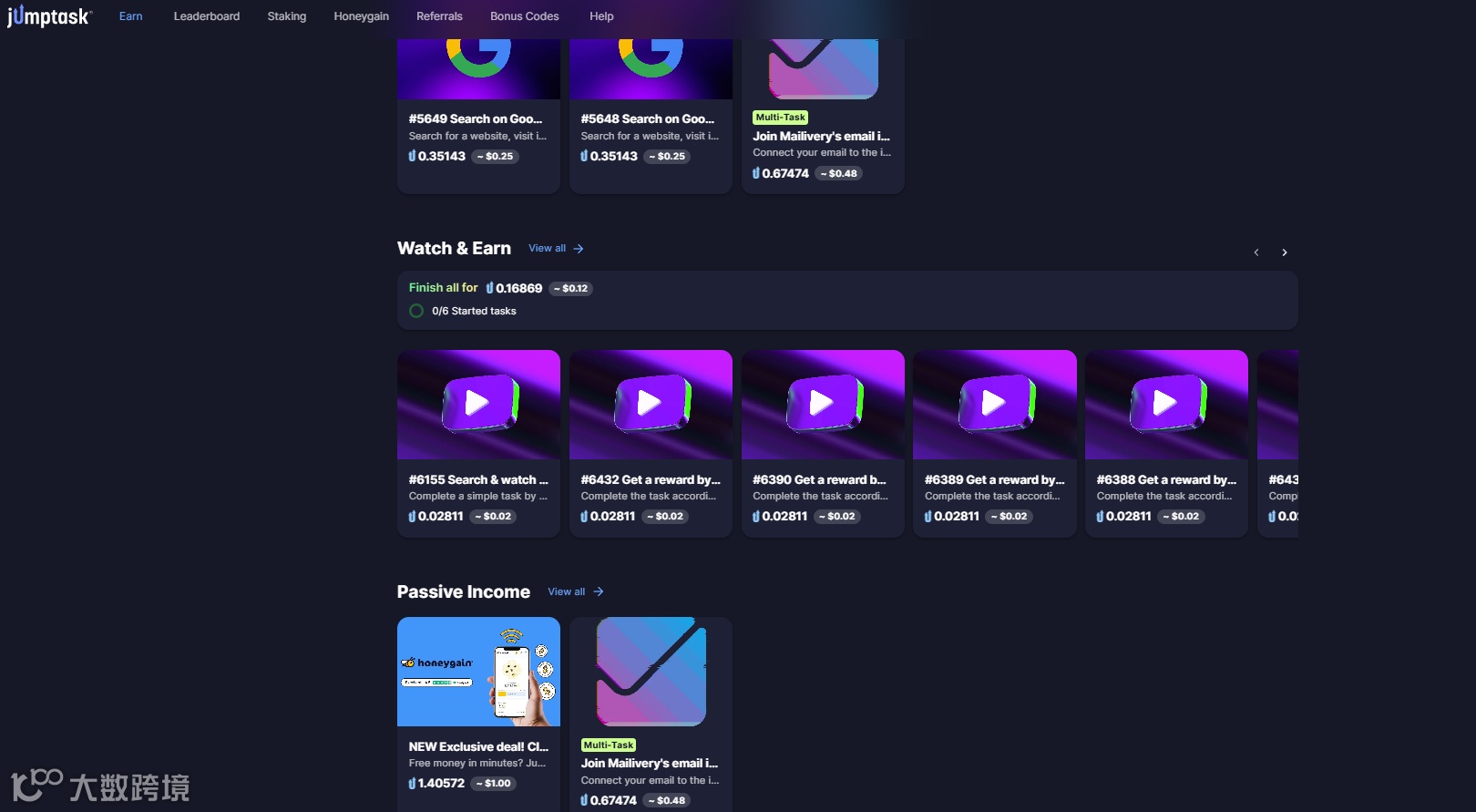Click 1.40572 reward on Honeygain deal
1476x812 pixels.
tap(441, 783)
